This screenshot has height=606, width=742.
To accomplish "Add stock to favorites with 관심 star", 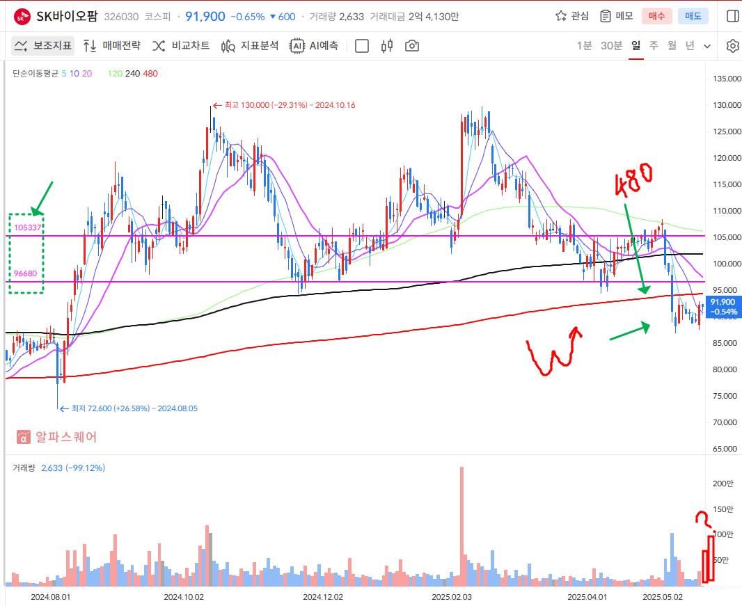I will 572,16.
